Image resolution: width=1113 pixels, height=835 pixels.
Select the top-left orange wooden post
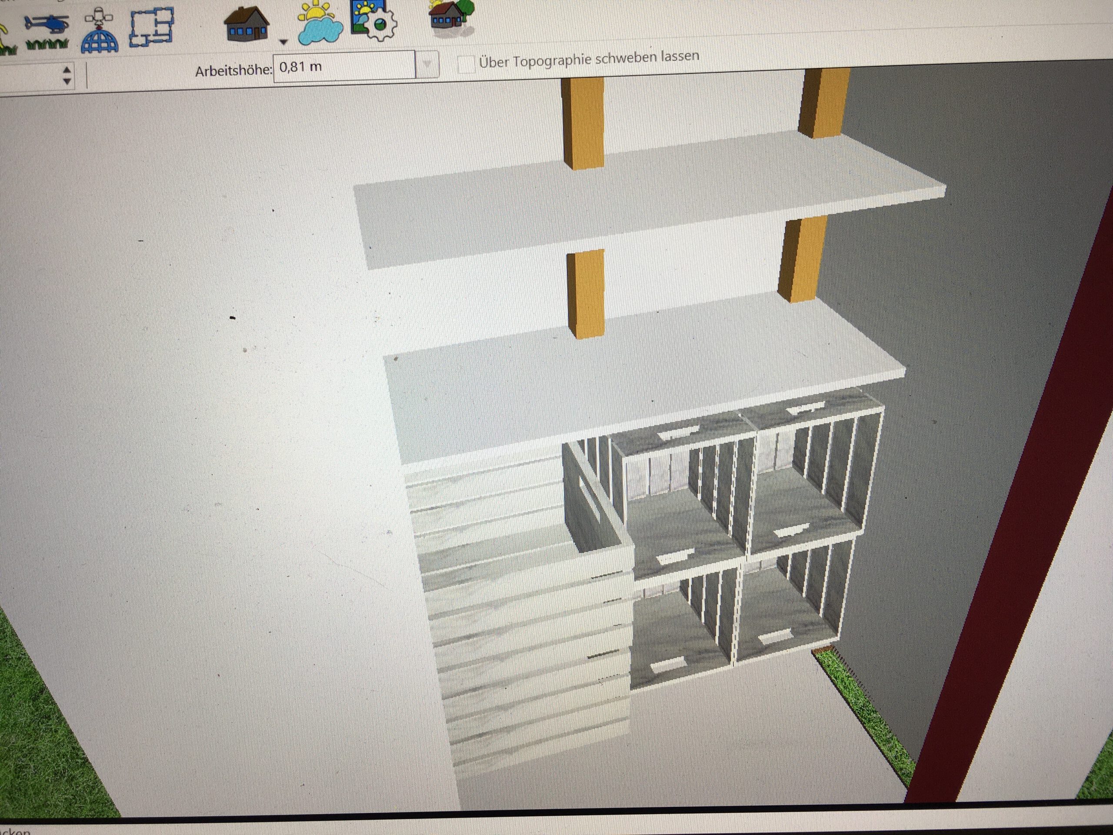[x=583, y=124]
